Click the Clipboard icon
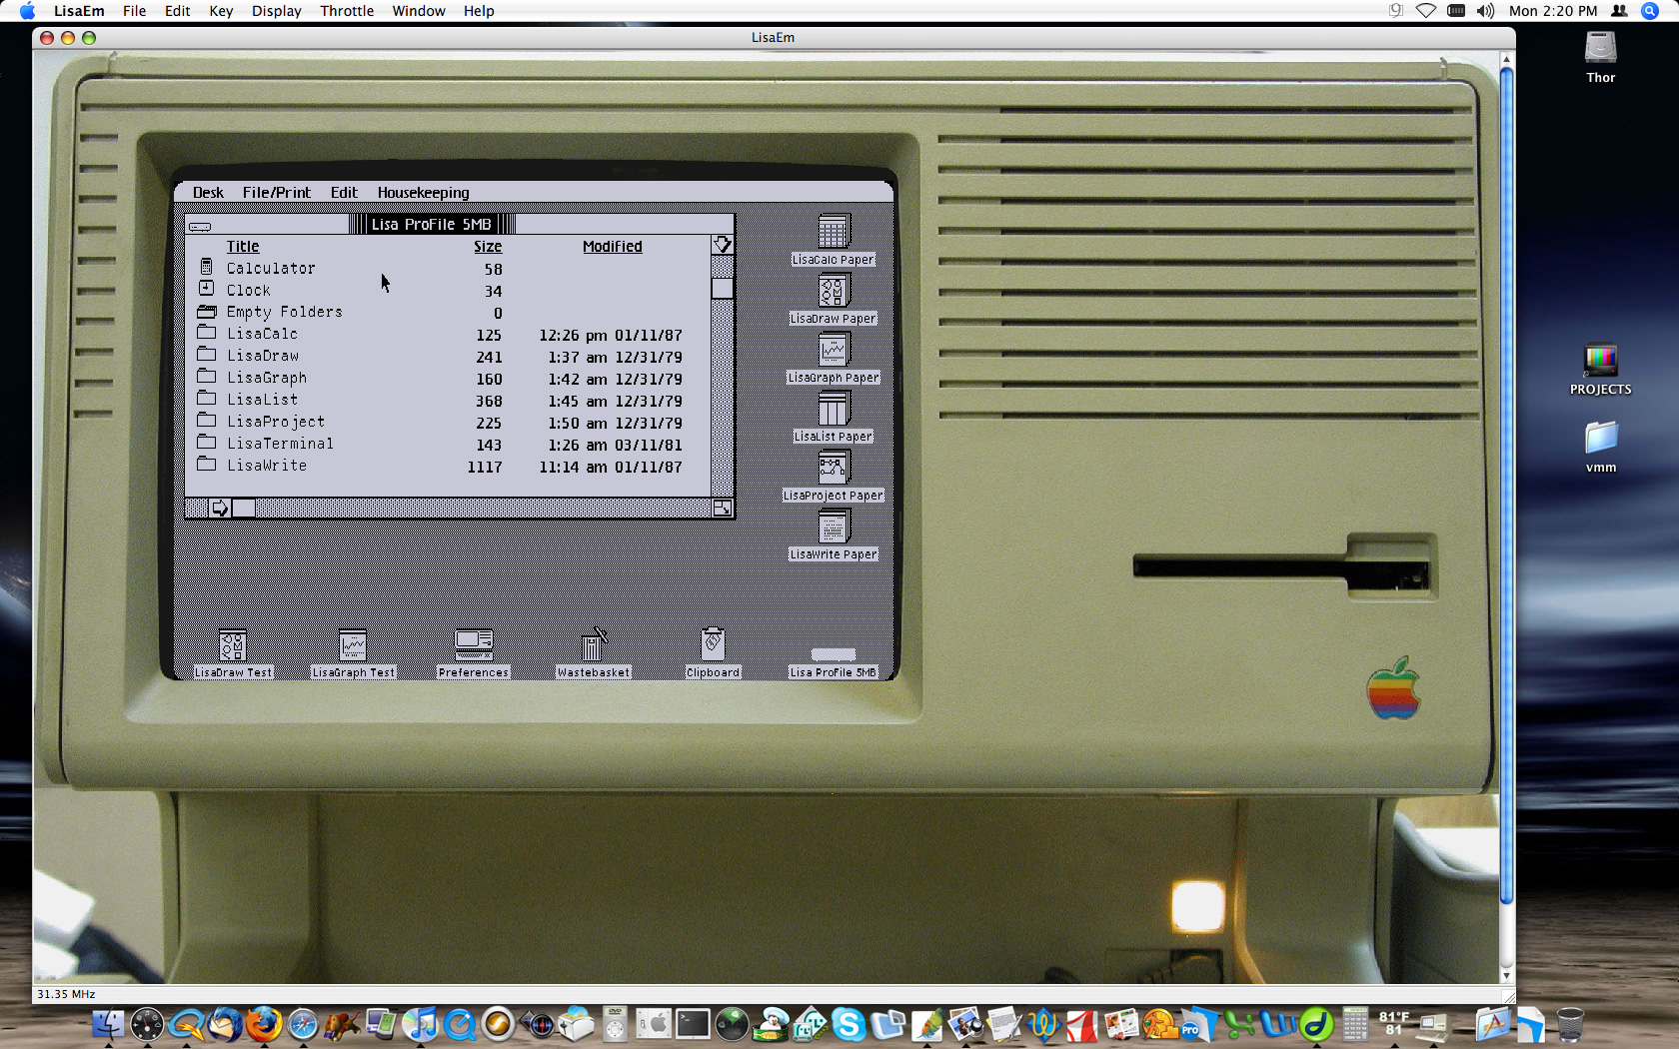The height and width of the screenshot is (1049, 1679). point(713,645)
